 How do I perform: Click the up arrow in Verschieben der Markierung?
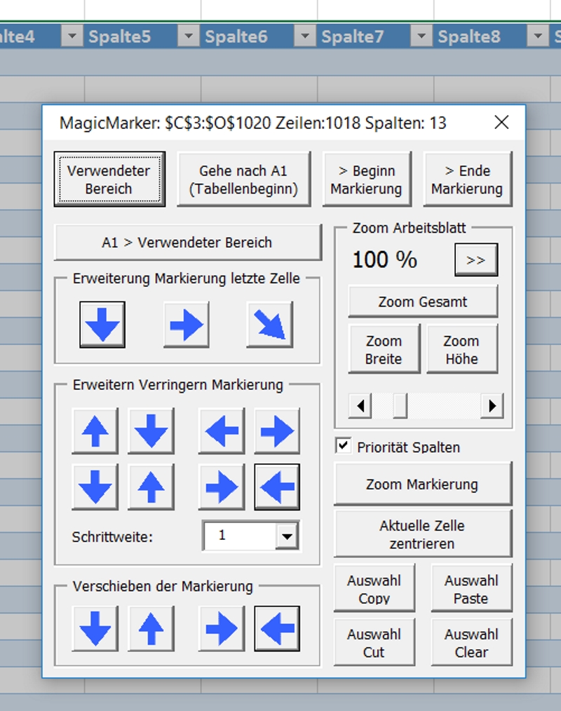click(x=151, y=628)
